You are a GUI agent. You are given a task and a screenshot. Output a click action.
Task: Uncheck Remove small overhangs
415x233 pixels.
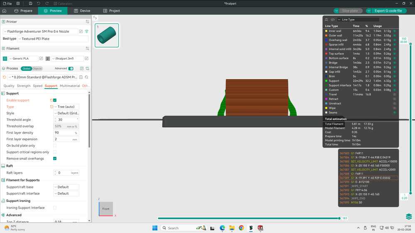coord(55,159)
